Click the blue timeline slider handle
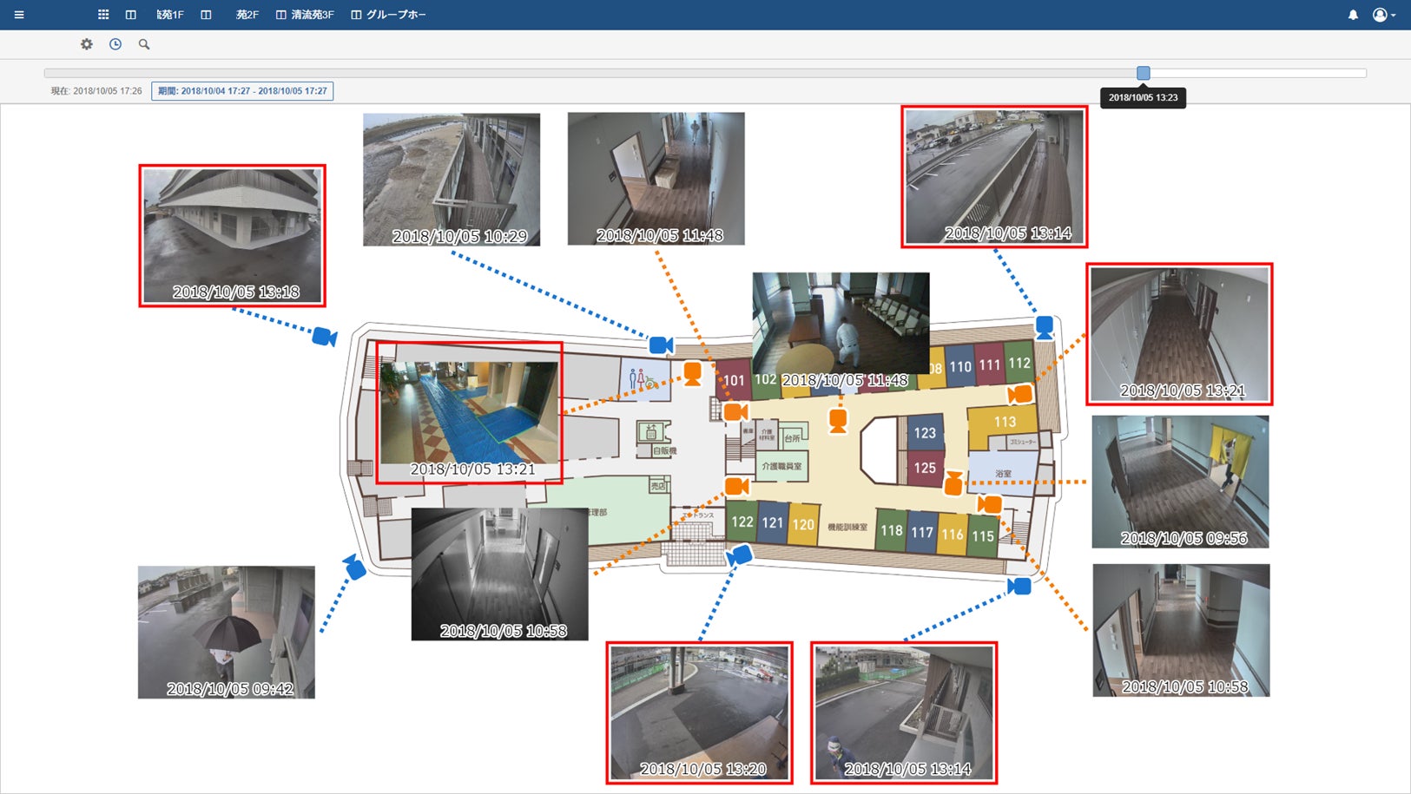This screenshot has height=794, width=1411. point(1144,74)
